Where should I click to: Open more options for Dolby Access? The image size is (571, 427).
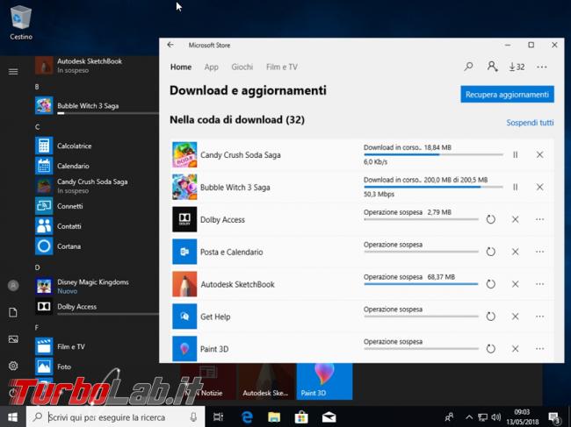(x=539, y=219)
